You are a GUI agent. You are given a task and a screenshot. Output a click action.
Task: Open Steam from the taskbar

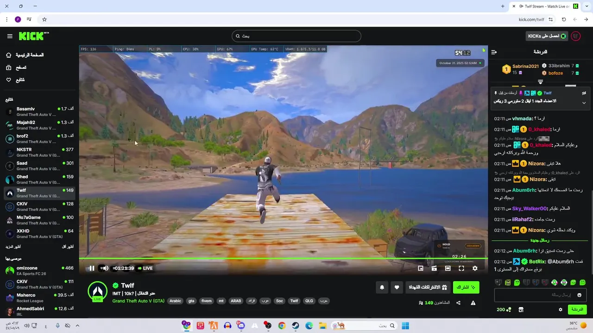point(295,326)
